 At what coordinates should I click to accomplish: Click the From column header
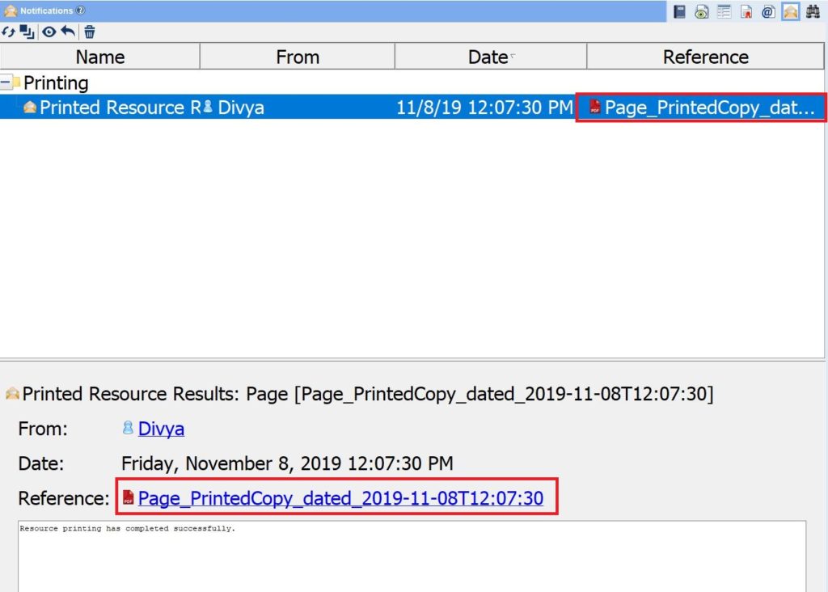297,57
